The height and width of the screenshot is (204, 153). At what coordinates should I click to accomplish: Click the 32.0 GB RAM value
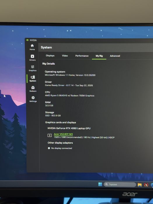pyautogui.click(x=49, y=105)
